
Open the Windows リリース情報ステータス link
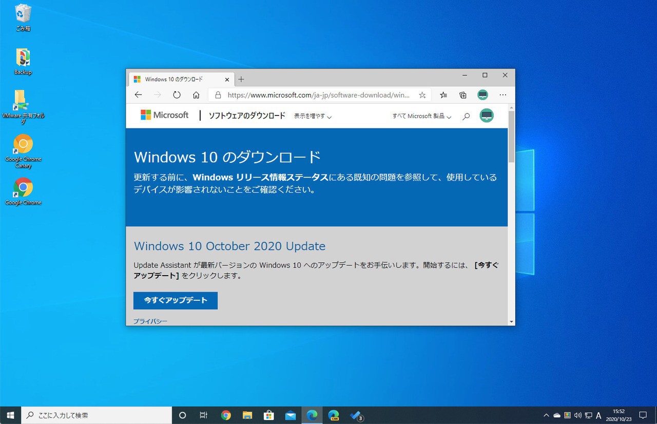[x=260, y=177]
